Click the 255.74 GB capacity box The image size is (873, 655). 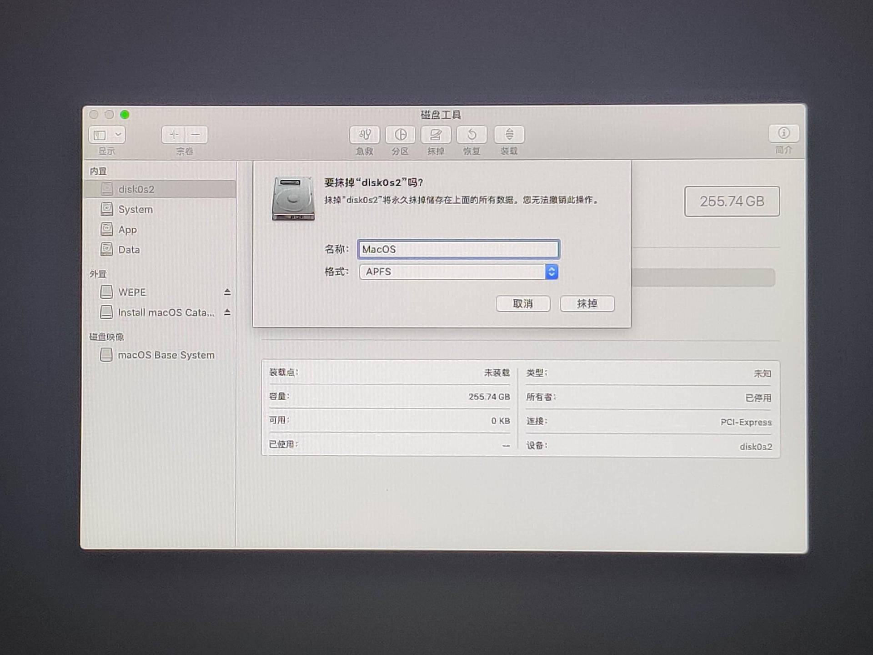[732, 201]
